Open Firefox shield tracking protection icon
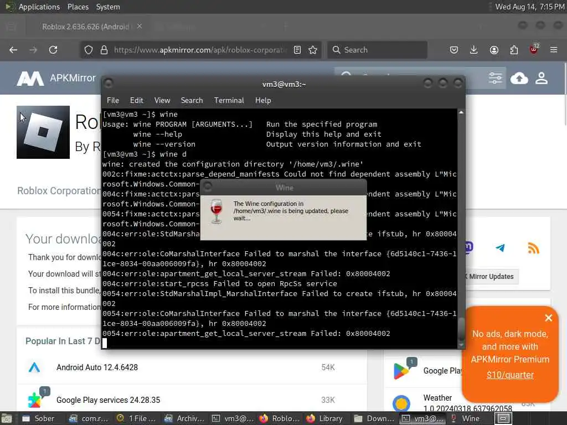Viewport: 567px width, 425px height. coord(89,50)
